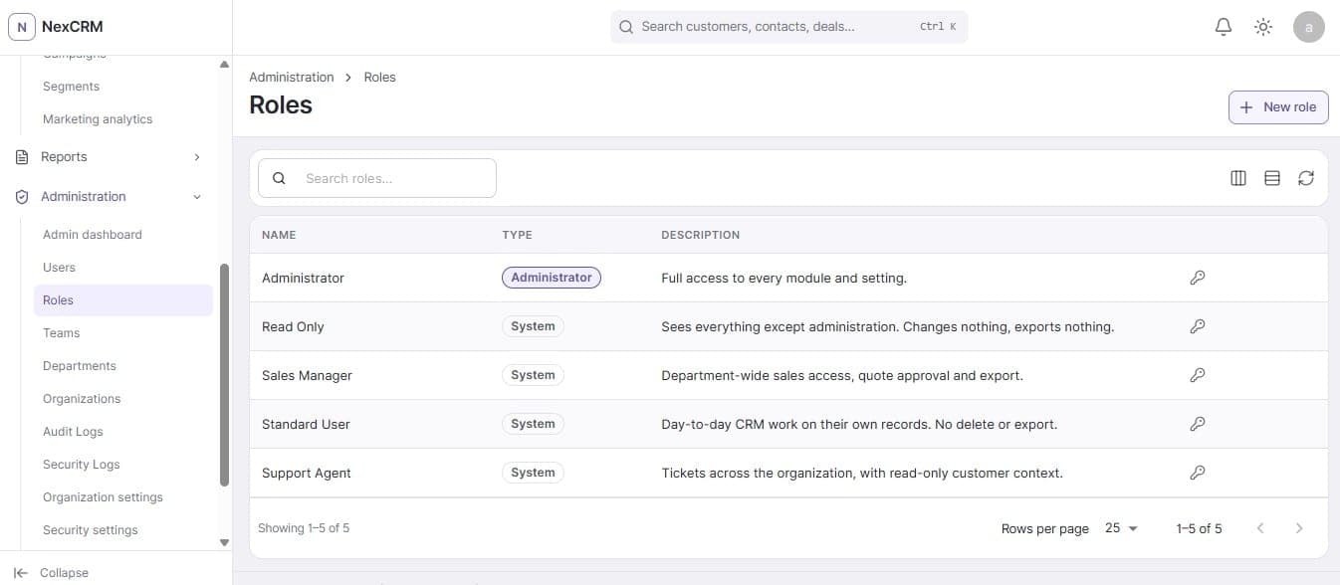Open permissions key for Sales Manager role

pos(1198,375)
